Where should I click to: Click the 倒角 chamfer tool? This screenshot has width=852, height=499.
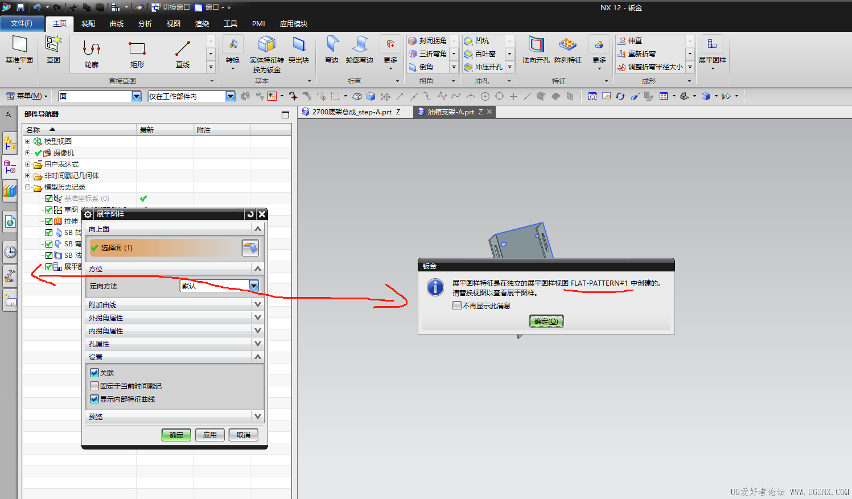pos(421,67)
